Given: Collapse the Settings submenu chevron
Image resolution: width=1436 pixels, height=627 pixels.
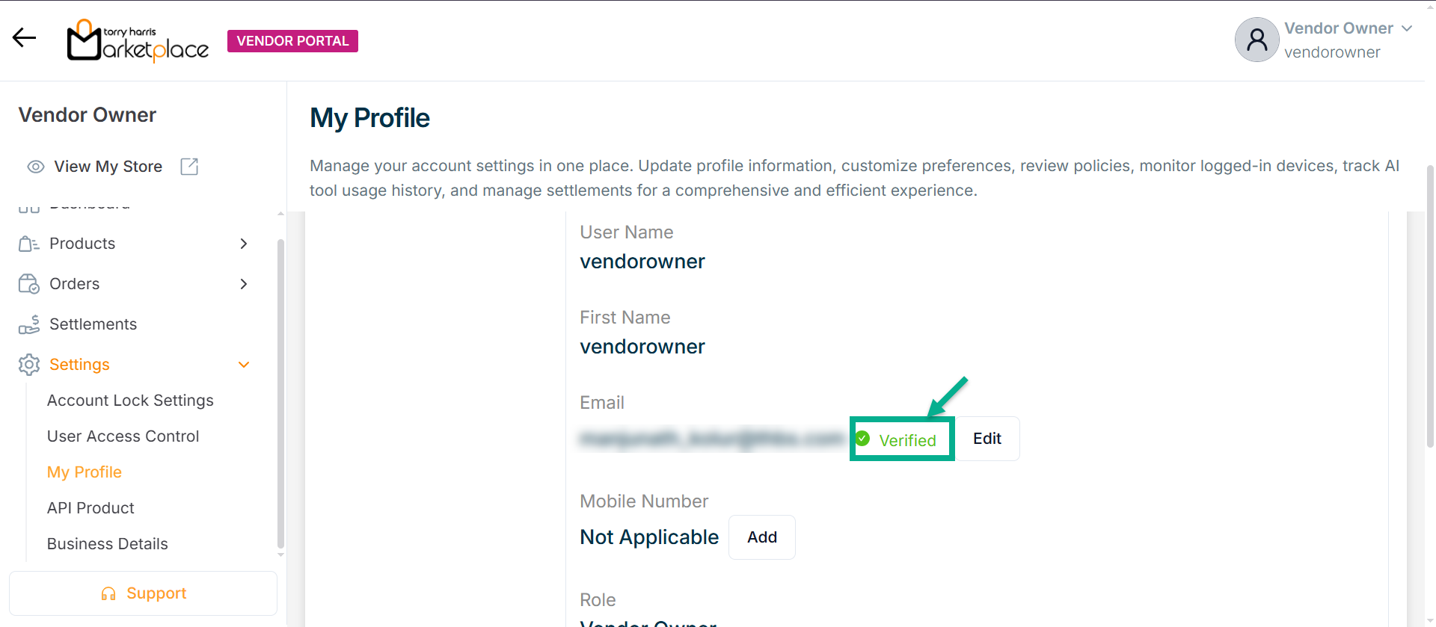Looking at the screenshot, I should click(x=243, y=365).
